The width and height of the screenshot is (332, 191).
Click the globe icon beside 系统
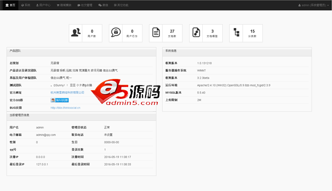coord(22,5)
